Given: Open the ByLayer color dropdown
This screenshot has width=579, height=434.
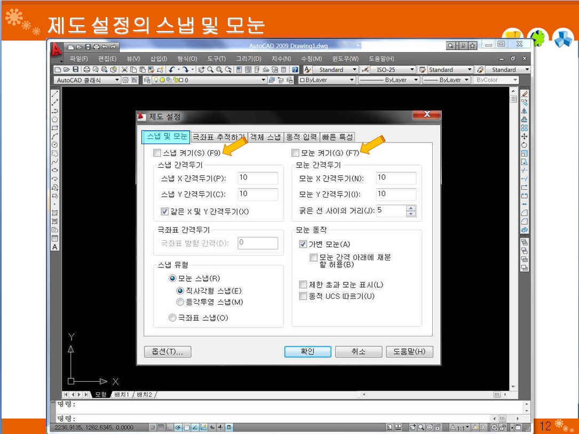Looking at the screenshot, I should [352, 80].
